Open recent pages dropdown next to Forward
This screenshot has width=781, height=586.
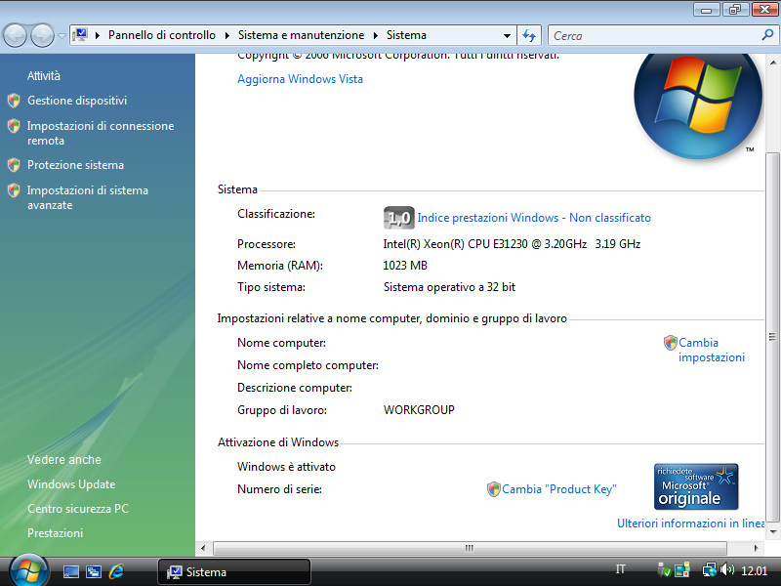point(62,36)
